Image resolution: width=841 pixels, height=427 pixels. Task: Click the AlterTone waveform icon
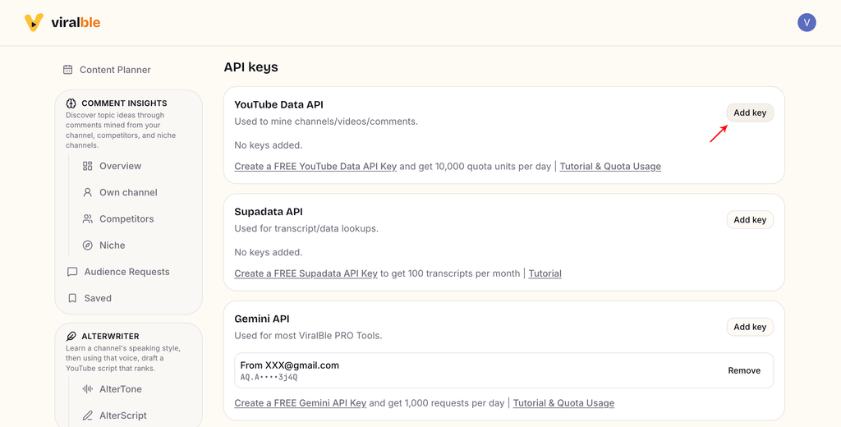(x=87, y=389)
